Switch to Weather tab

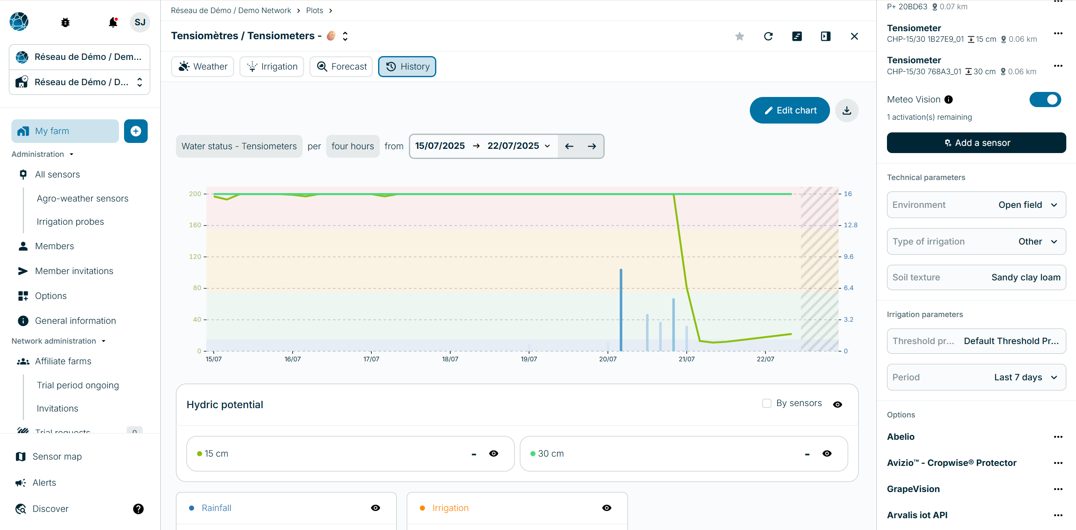[x=203, y=67]
